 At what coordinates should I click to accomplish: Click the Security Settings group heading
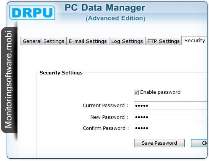tap(61, 73)
